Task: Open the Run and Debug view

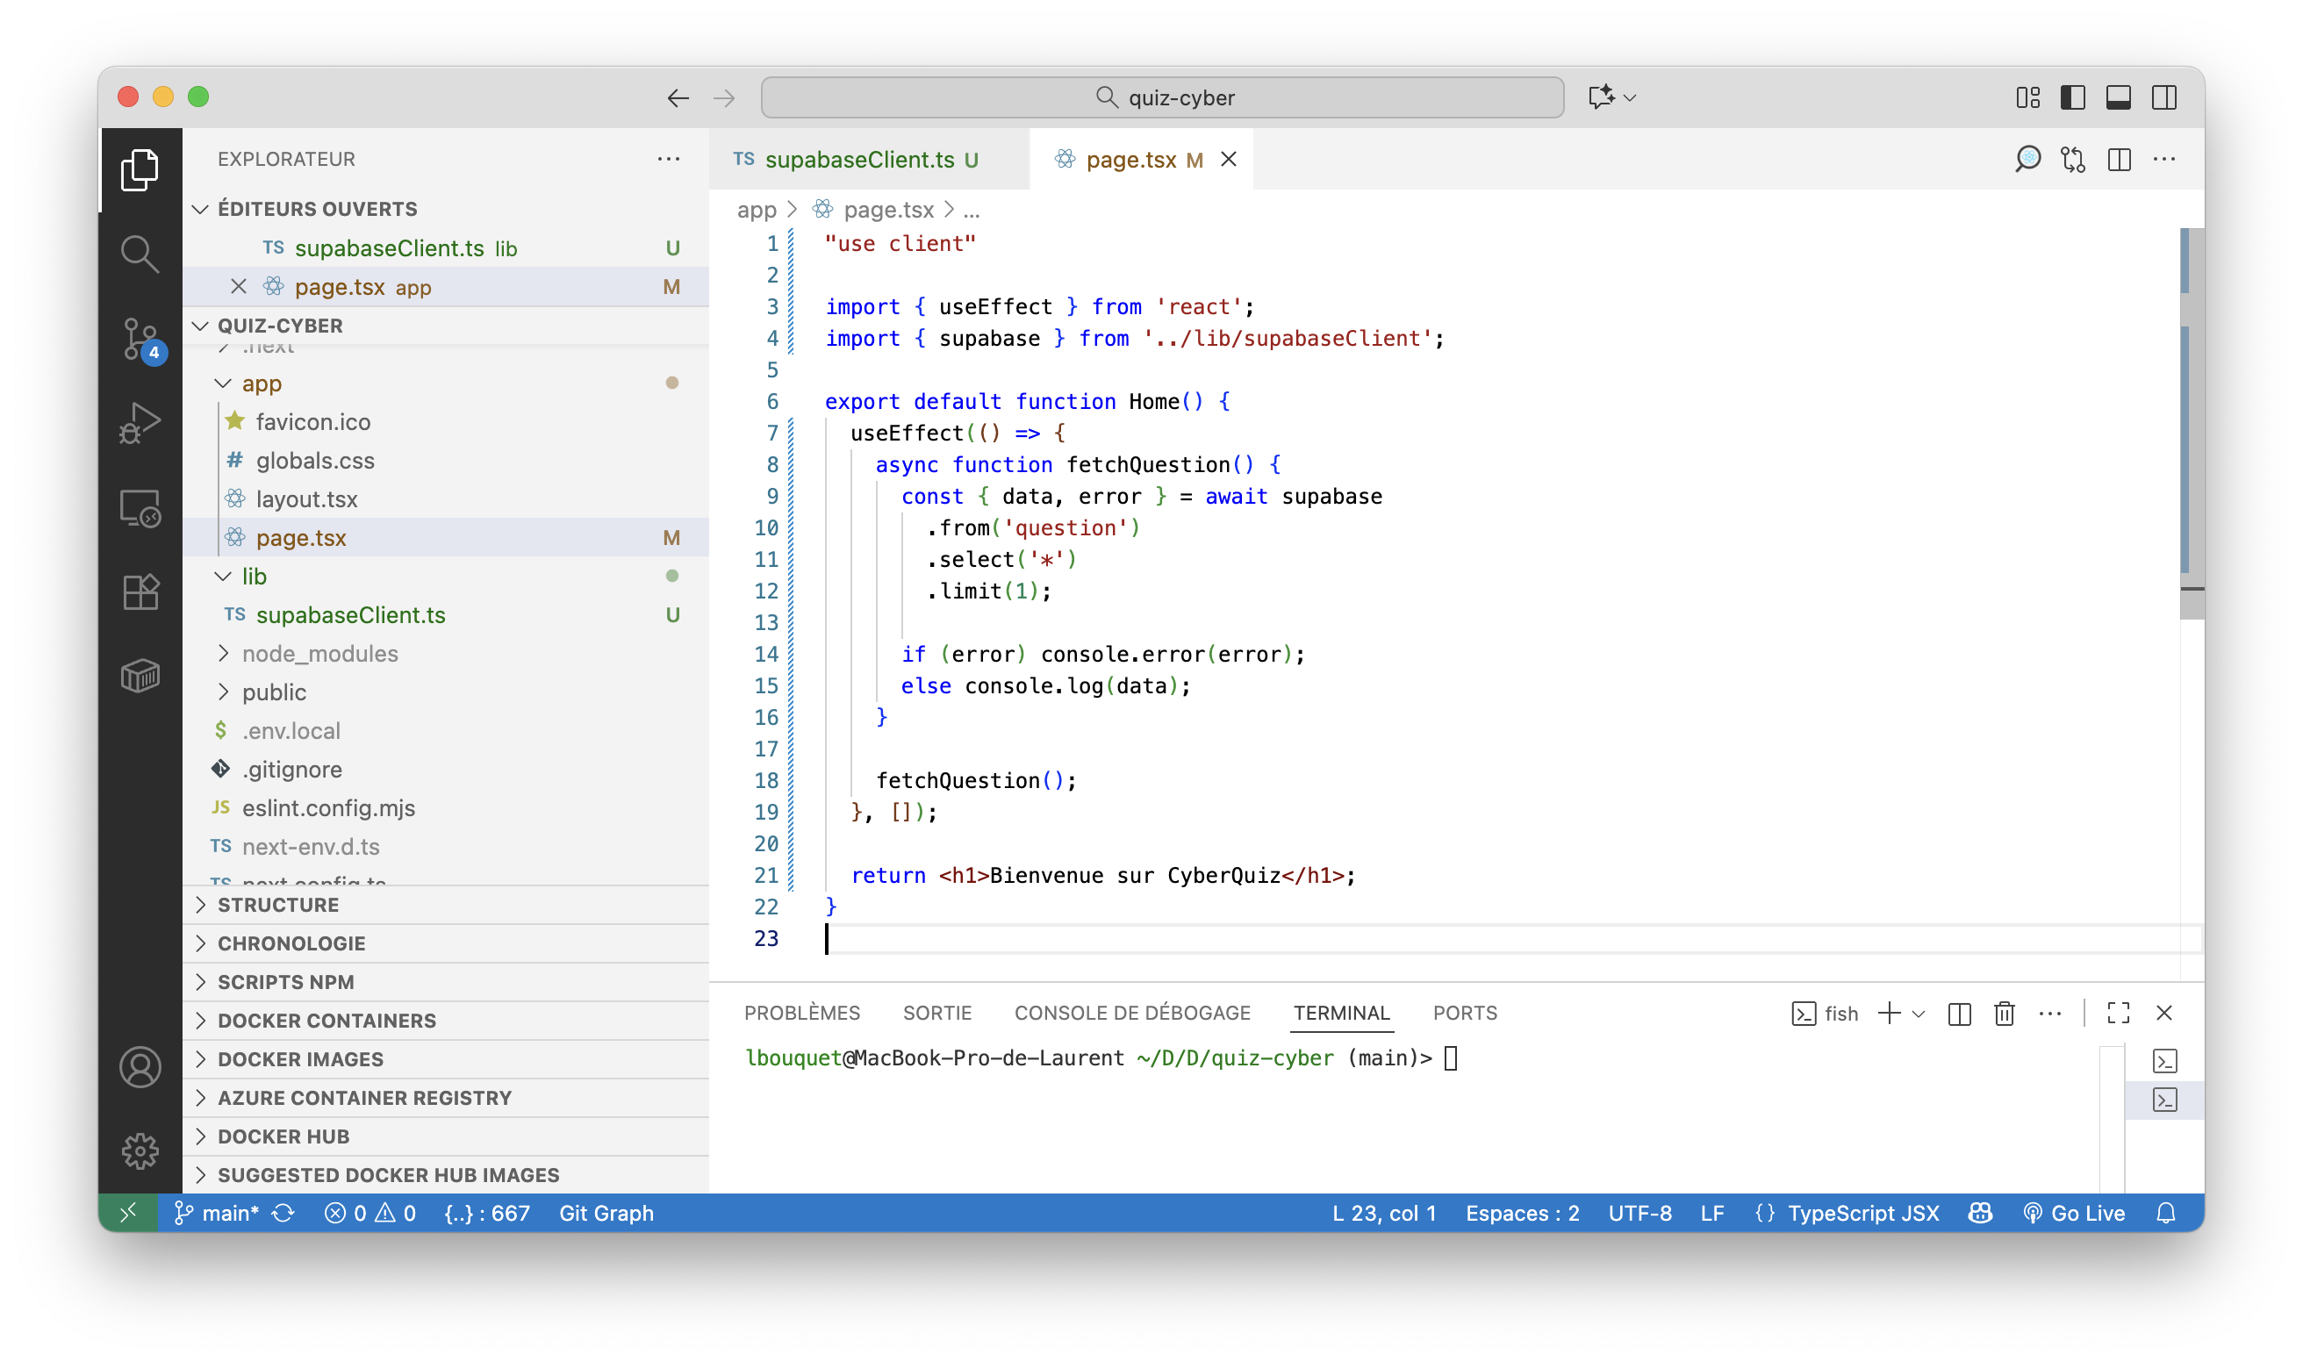Action: 140,423
